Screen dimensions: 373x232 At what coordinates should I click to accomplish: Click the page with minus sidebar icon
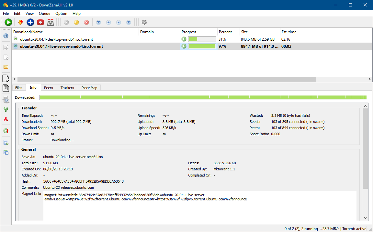pos(6,57)
